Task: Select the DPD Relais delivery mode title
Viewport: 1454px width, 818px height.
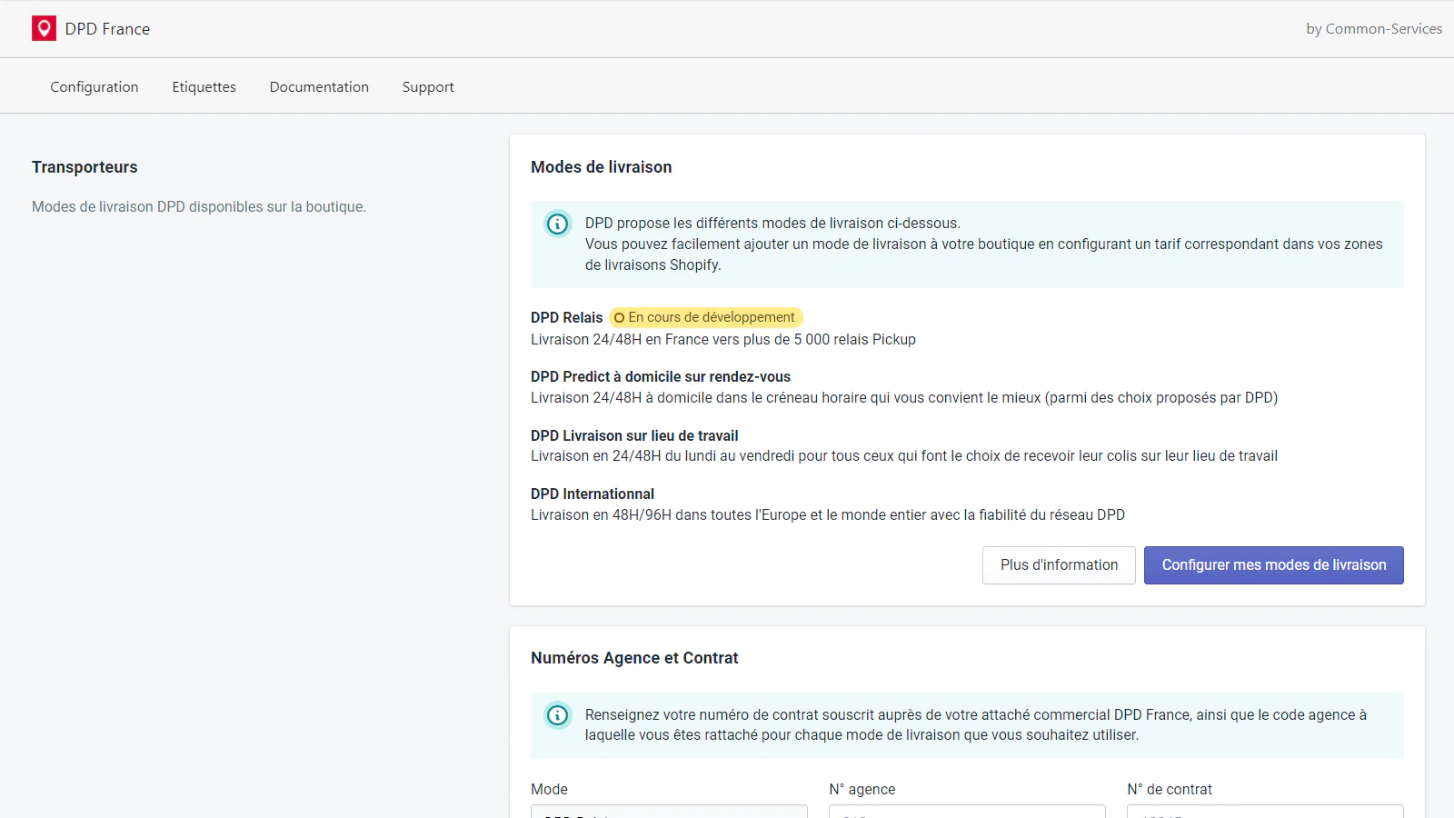Action: pyautogui.click(x=566, y=317)
